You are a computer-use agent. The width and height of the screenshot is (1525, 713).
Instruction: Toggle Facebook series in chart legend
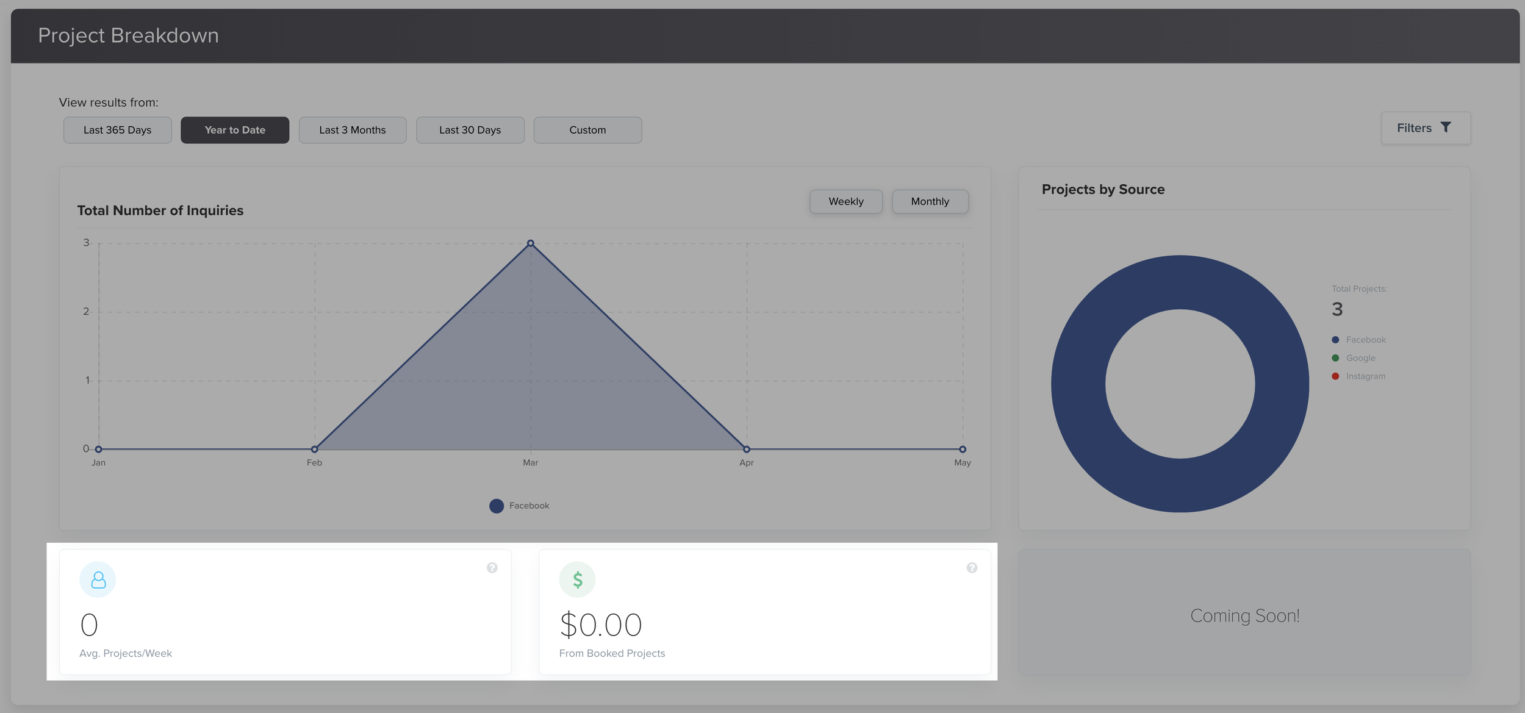[x=519, y=506]
